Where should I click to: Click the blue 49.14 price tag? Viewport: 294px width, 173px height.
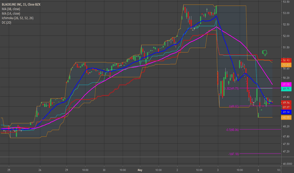coord(286,112)
